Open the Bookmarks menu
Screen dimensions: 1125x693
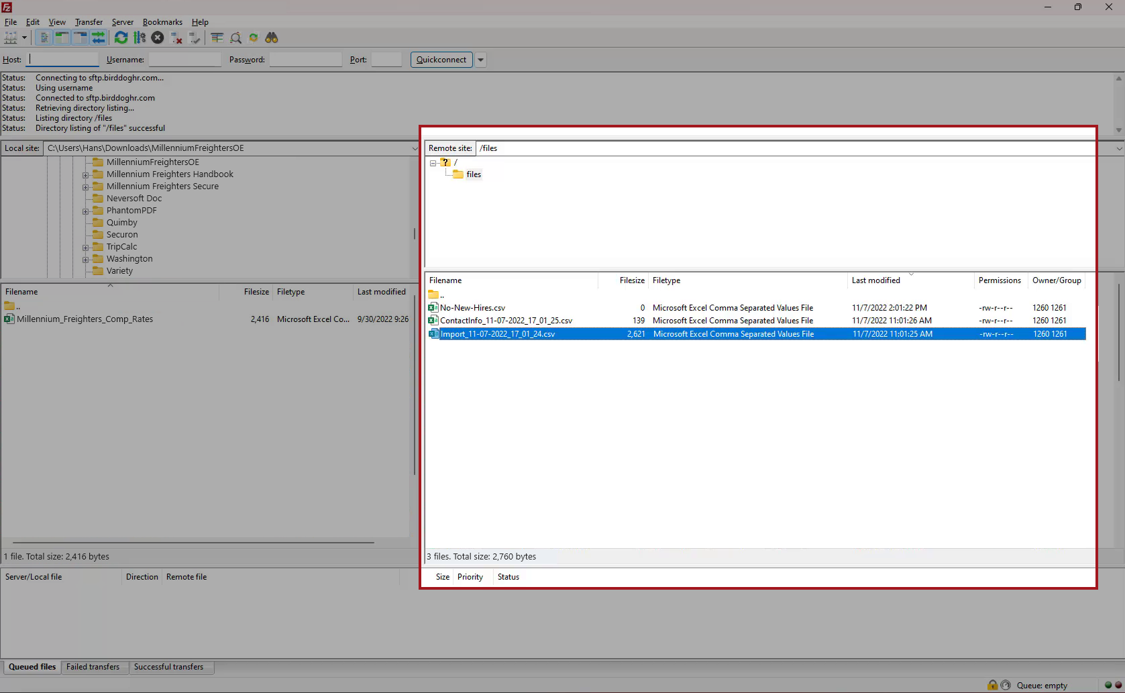coord(162,21)
